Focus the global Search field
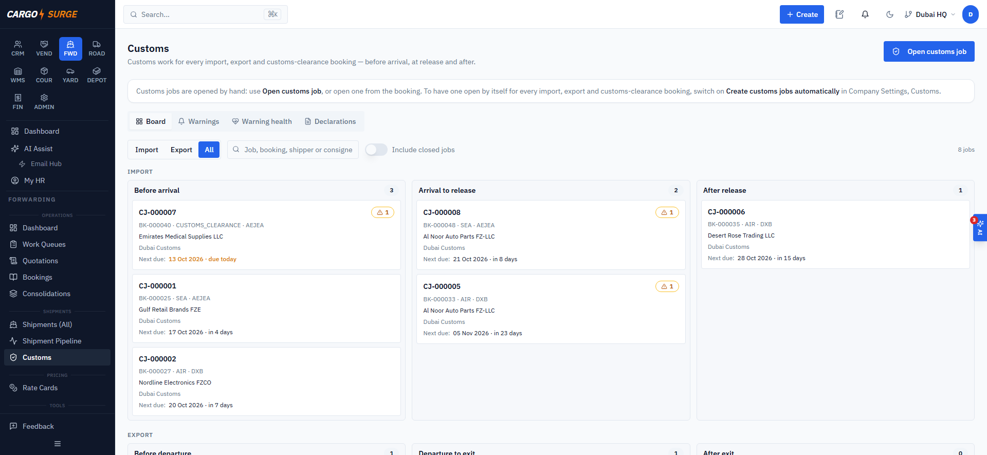The height and width of the screenshot is (455, 987). (206, 14)
